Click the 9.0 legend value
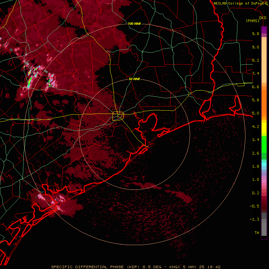269x269 pixels. pyautogui.click(x=256, y=47)
